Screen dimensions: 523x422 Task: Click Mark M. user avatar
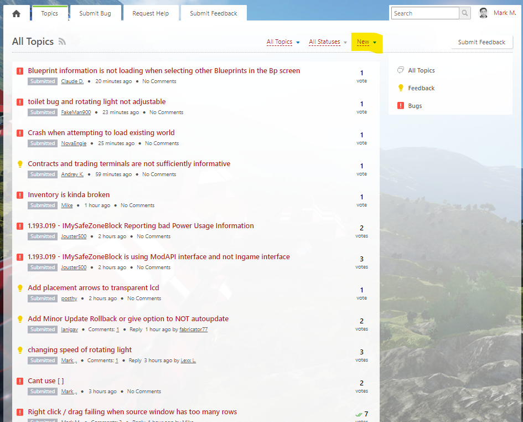tap(483, 13)
